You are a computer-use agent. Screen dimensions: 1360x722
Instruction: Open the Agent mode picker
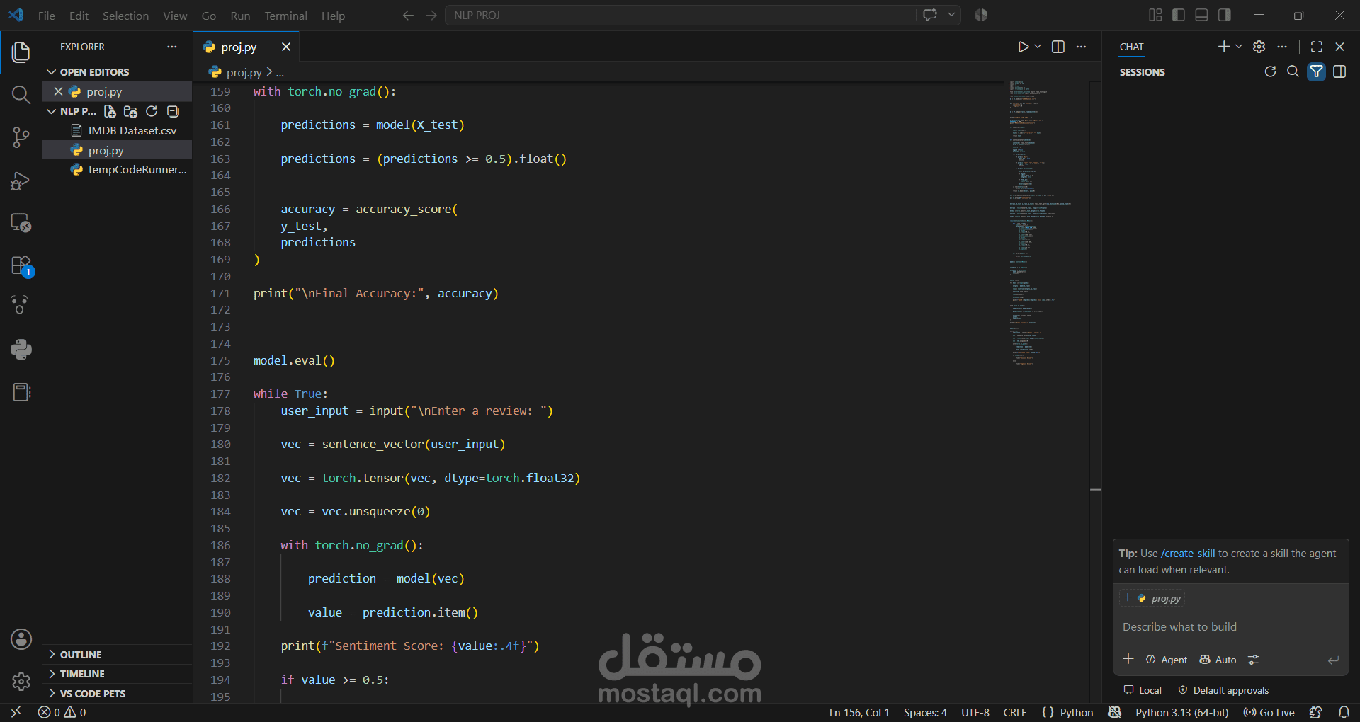point(1167,660)
